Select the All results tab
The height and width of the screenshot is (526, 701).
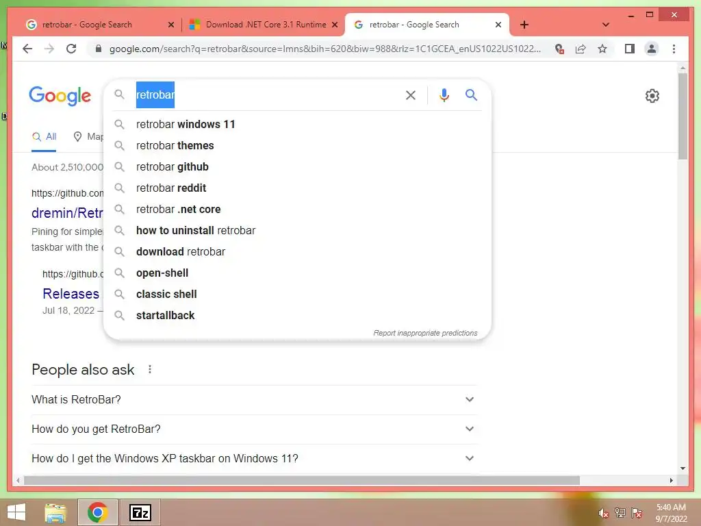tap(44, 136)
